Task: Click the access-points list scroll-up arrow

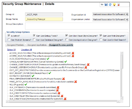Action: coord(122,53)
